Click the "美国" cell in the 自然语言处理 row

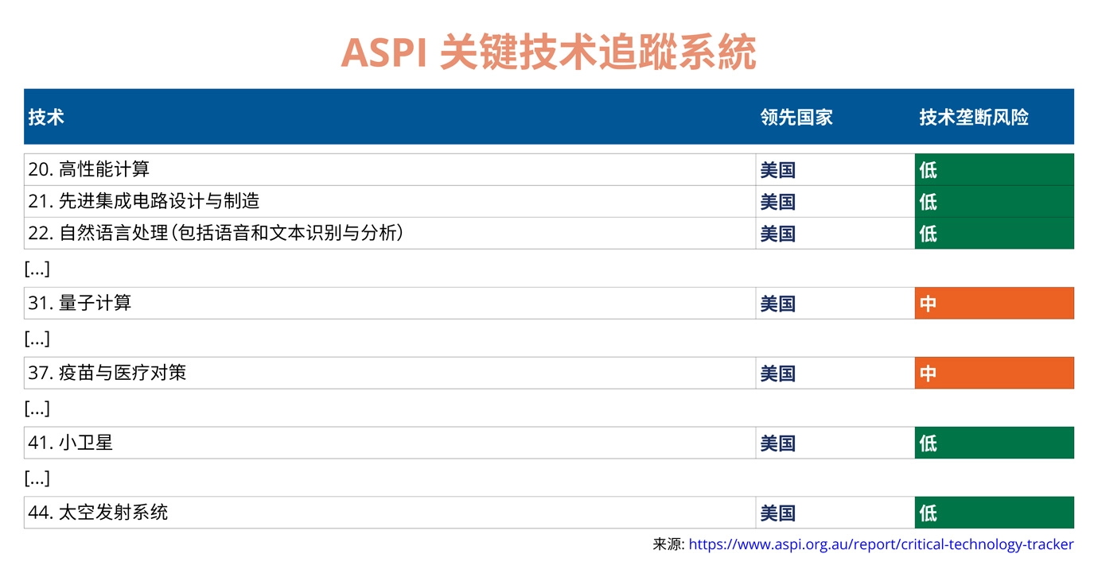(778, 233)
